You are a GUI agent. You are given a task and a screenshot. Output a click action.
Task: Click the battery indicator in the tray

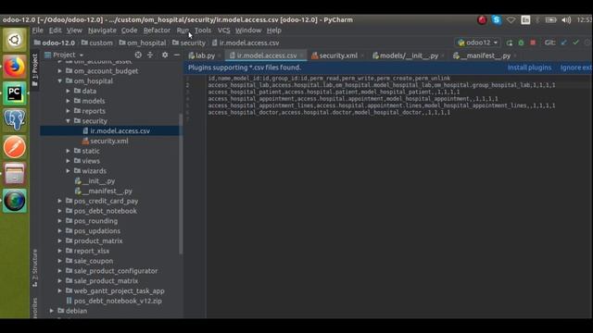click(x=550, y=20)
